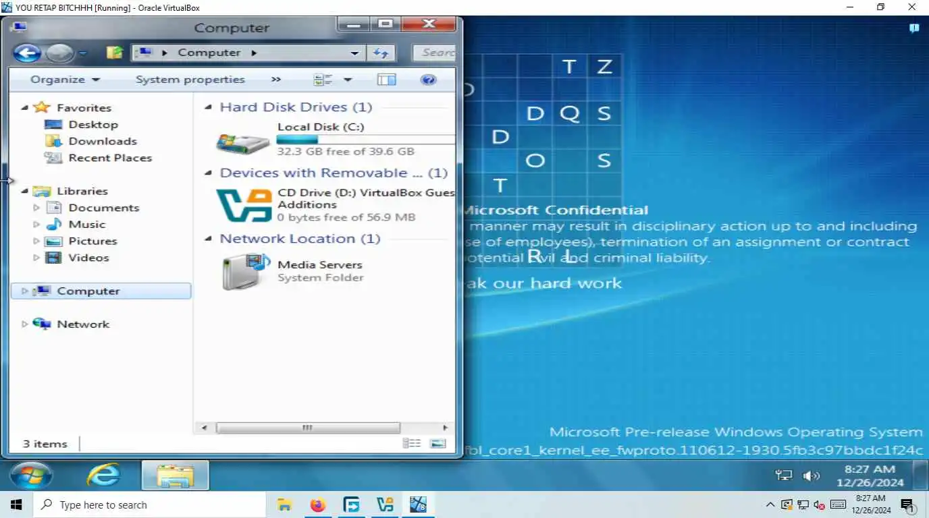
Task: Open File Explorer on host taskbar
Action: point(285,505)
